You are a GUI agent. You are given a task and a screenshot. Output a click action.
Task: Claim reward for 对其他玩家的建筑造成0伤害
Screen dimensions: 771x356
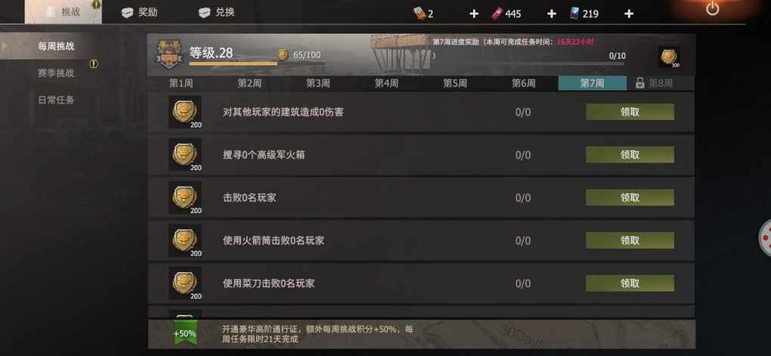coord(630,112)
